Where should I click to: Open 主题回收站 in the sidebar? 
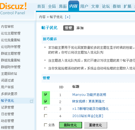tap(9, 74)
